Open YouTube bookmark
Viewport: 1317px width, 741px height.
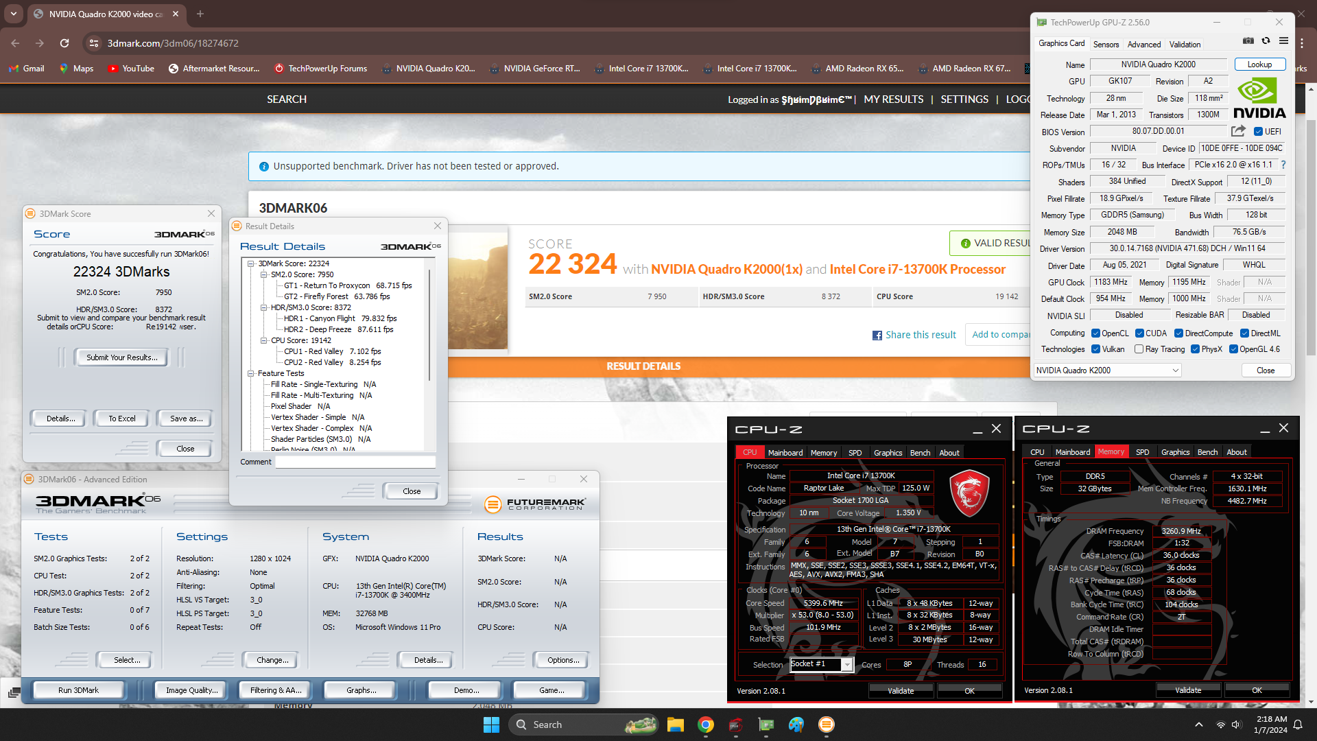[x=131, y=69]
